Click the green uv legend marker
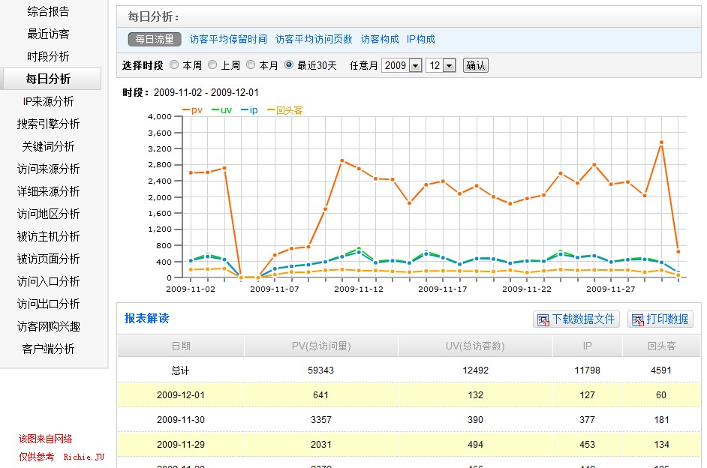The height and width of the screenshot is (468, 707). coord(215,110)
